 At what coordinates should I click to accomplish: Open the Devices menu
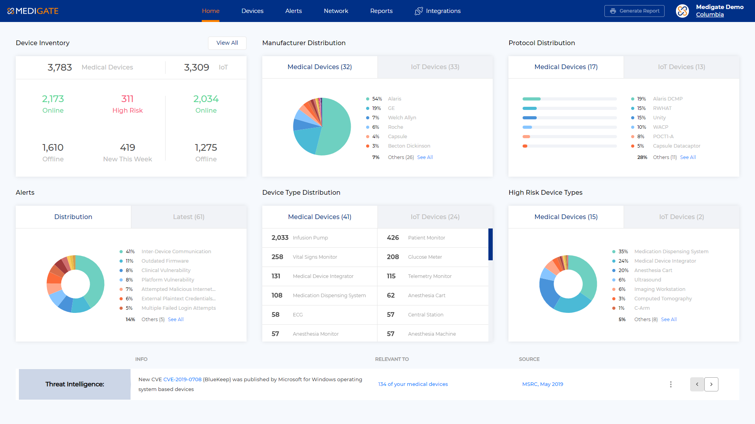pyautogui.click(x=252, y=11)
